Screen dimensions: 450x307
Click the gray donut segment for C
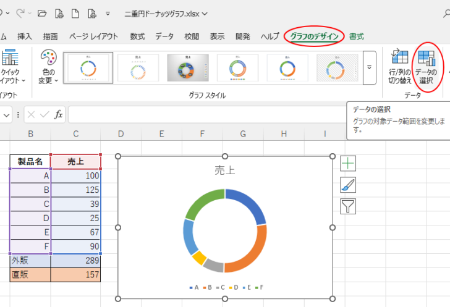click(214, 266)
